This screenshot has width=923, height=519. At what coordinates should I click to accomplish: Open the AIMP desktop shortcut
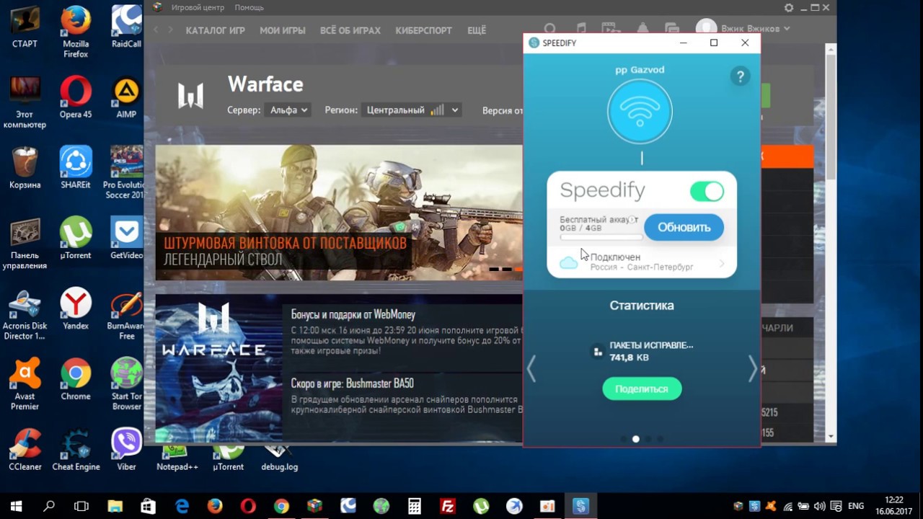[x=126, y=98]
